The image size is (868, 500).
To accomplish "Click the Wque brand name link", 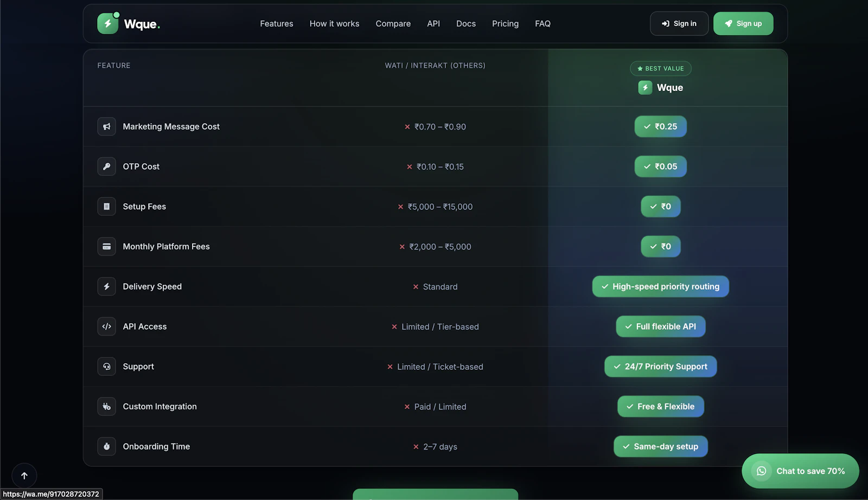I will [142, 24].
